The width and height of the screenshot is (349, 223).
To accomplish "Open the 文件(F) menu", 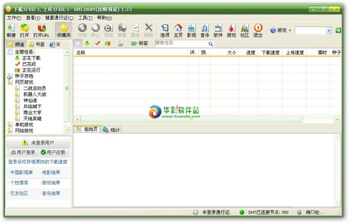I will point(14,18).
